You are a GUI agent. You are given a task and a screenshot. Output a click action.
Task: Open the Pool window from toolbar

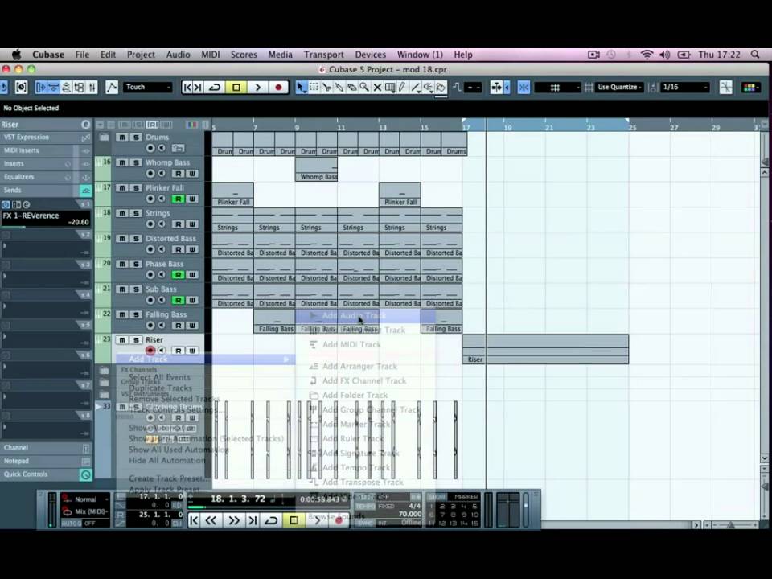pos(80,88)
